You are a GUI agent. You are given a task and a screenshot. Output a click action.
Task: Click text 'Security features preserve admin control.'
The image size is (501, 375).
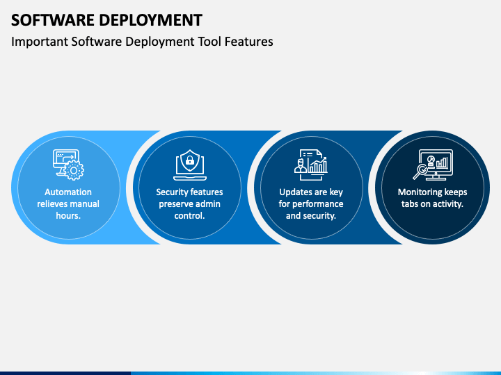click(189, 203)
